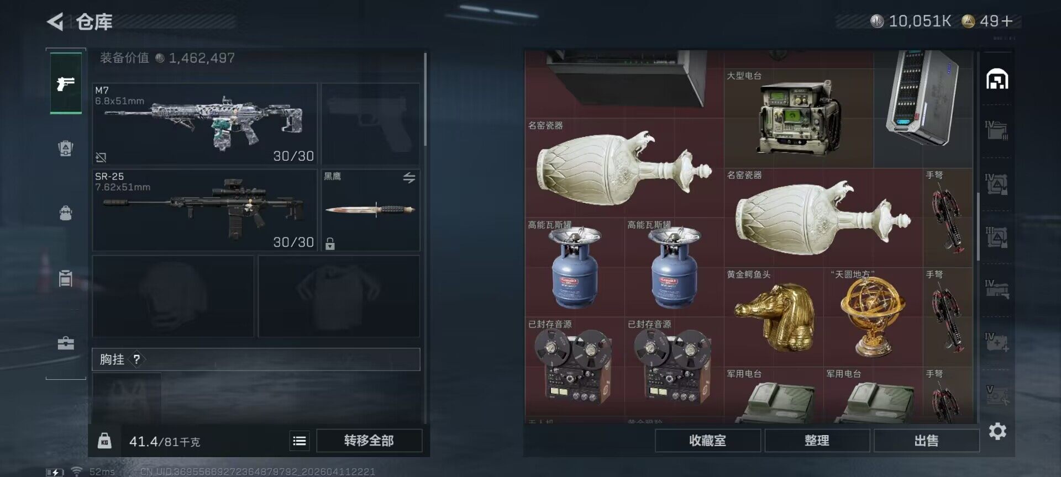
Task: Click the main stash home icon
Action: [x=997, y=79]
